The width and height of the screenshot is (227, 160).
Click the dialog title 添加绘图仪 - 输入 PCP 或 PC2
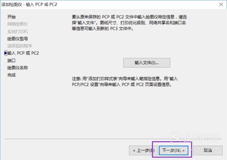click(x=29, y=5)
